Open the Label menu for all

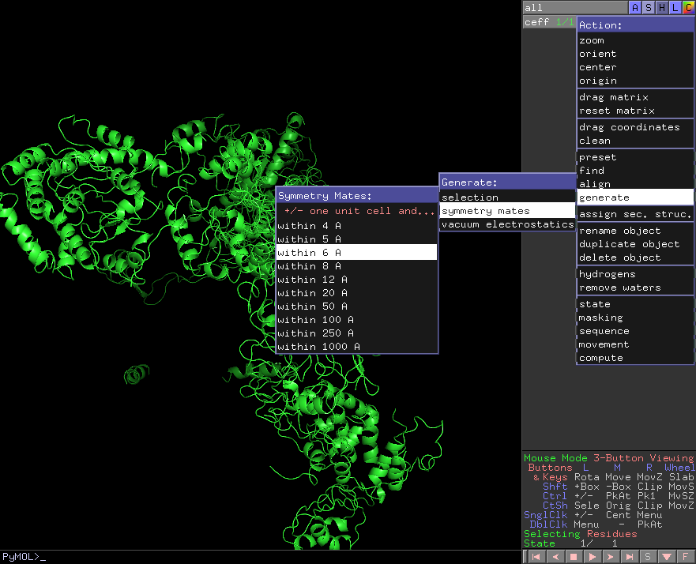pos(675,8)
